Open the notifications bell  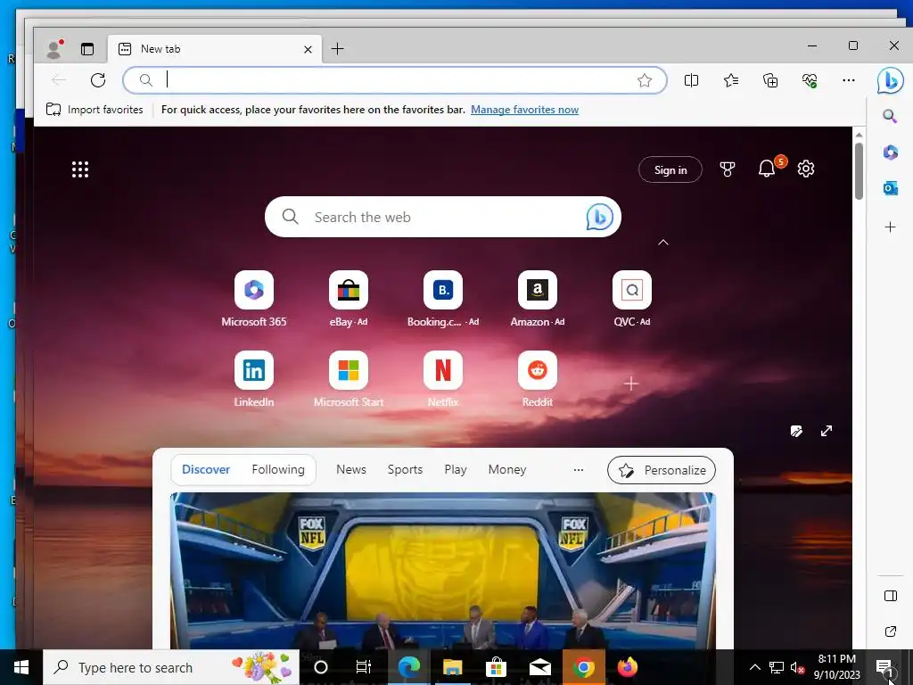768,169
